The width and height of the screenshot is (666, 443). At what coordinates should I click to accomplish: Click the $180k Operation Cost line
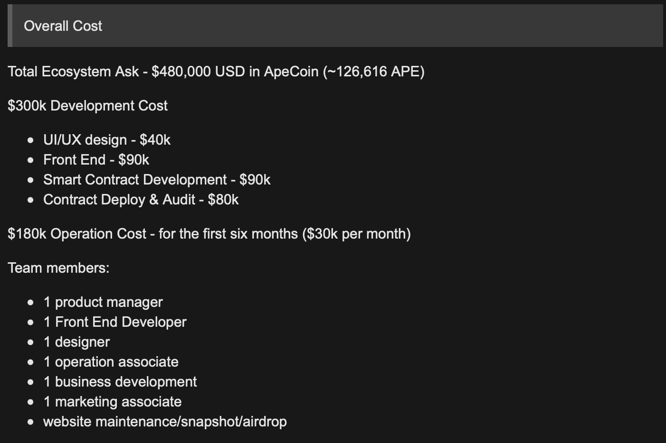pyautogui.click(x=209, y=234)
